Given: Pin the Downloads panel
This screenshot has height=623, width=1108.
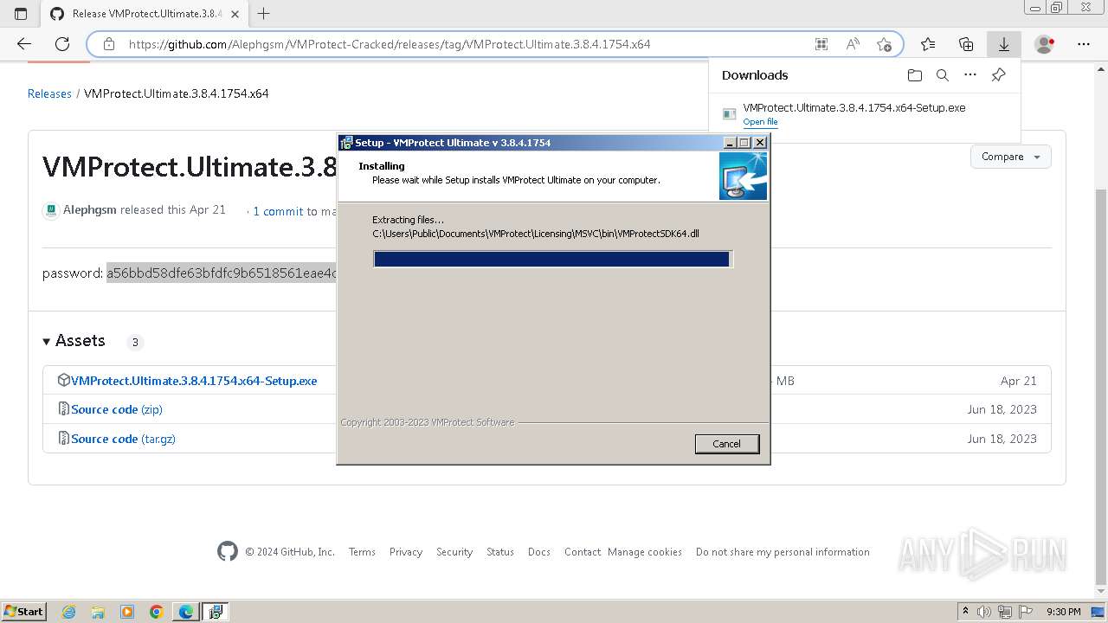Looking at the screenshot, I should (x=998, y=75).
